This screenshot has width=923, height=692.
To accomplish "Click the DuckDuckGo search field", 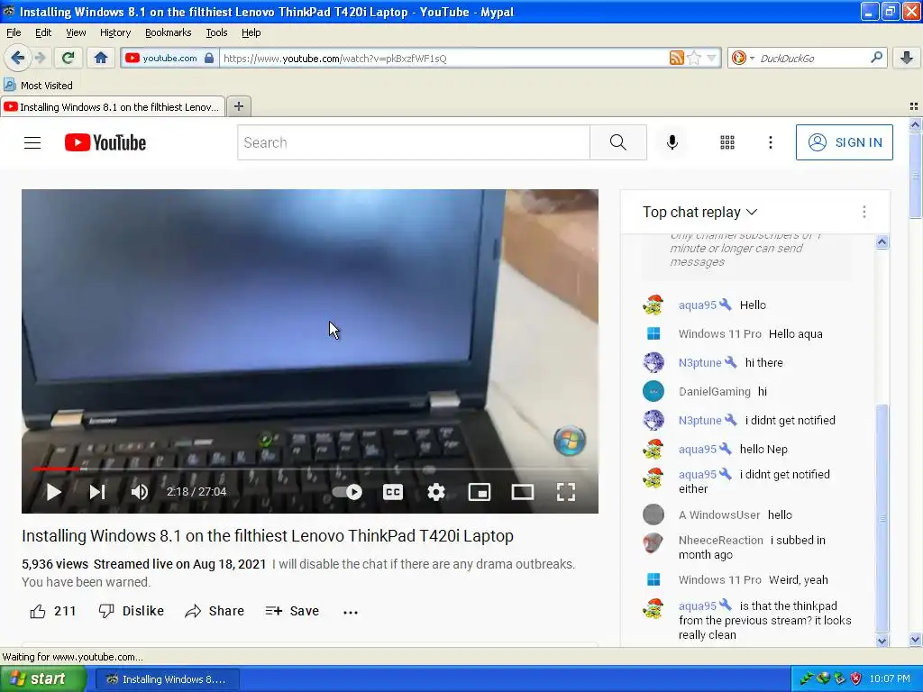I will 812,58.
